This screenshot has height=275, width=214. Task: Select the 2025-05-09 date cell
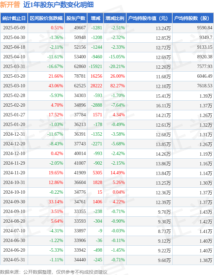point(14,28)
